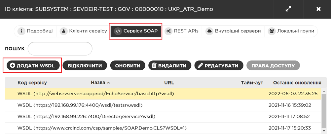
Task: Close the client dialog with the X
Action: point(318,9)
